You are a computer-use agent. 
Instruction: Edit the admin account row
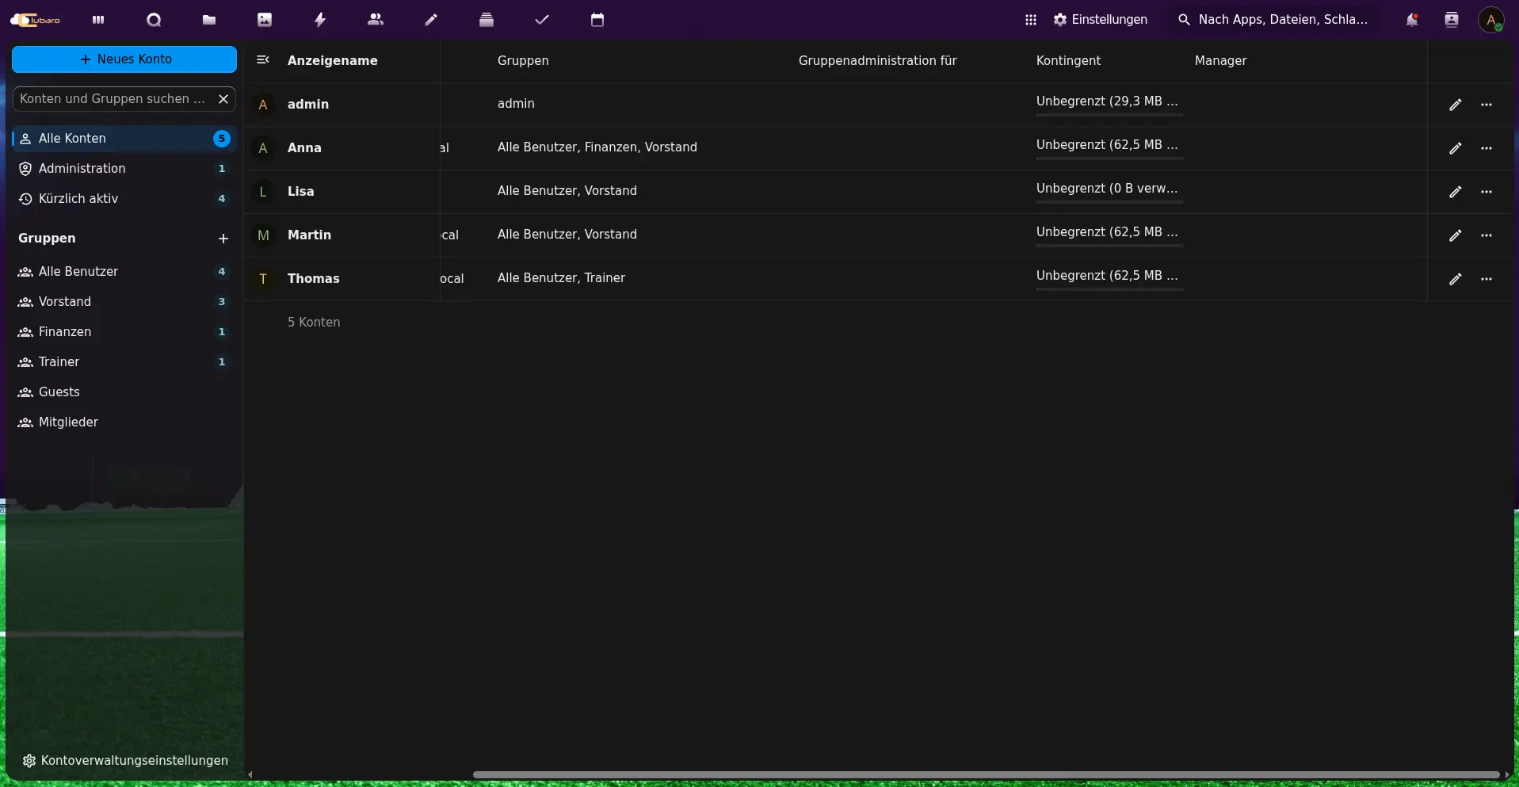[x=1455, y=105]
